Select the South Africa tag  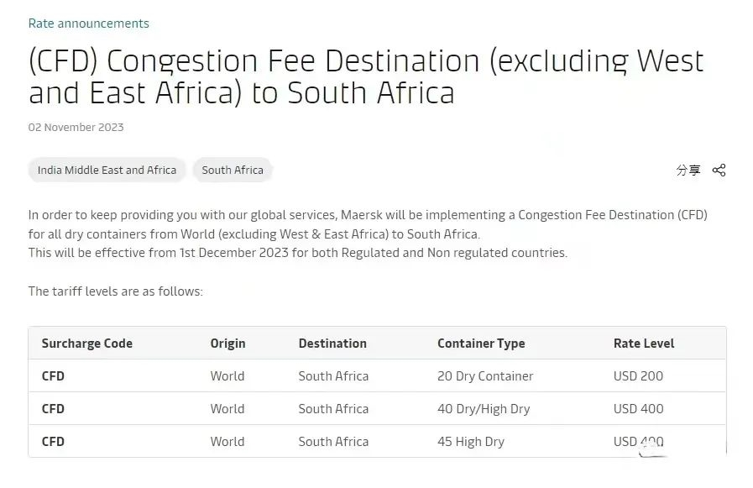point(233,170)
